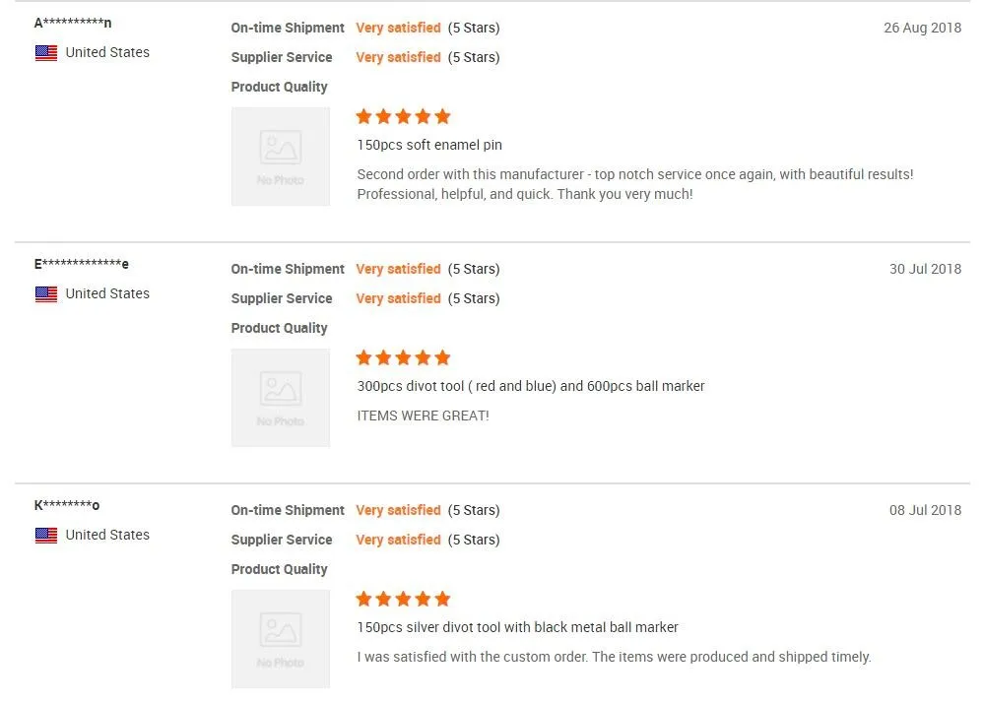Open the No Photo thumbnail in third review
Image resolution: width=983 pixels, height=703 pixels.
pos(281,639)
